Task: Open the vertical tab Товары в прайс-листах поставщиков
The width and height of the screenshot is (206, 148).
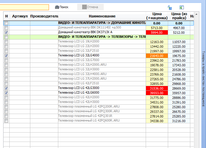Action: click(x=203, y=79)
